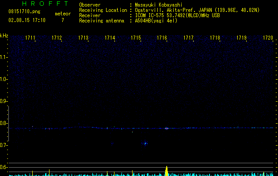Image resolution: width=278 pixels, height=176 pixels.
Task: Click the Receiving antenna label
Action: click(x=102, y=21)
